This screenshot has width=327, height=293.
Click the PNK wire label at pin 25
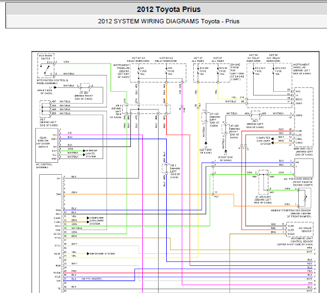tap(74, 271)
